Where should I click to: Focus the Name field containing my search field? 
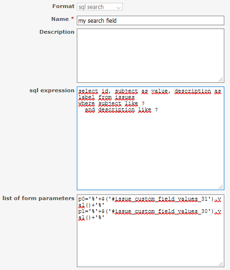pos(150,20)
